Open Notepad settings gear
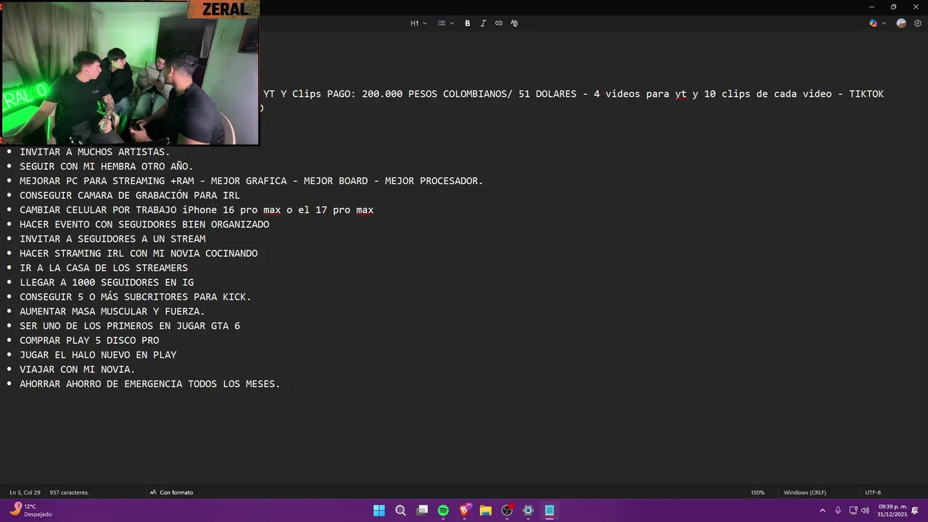The height and width of the screenshot is (522, 928). (918, 23)
